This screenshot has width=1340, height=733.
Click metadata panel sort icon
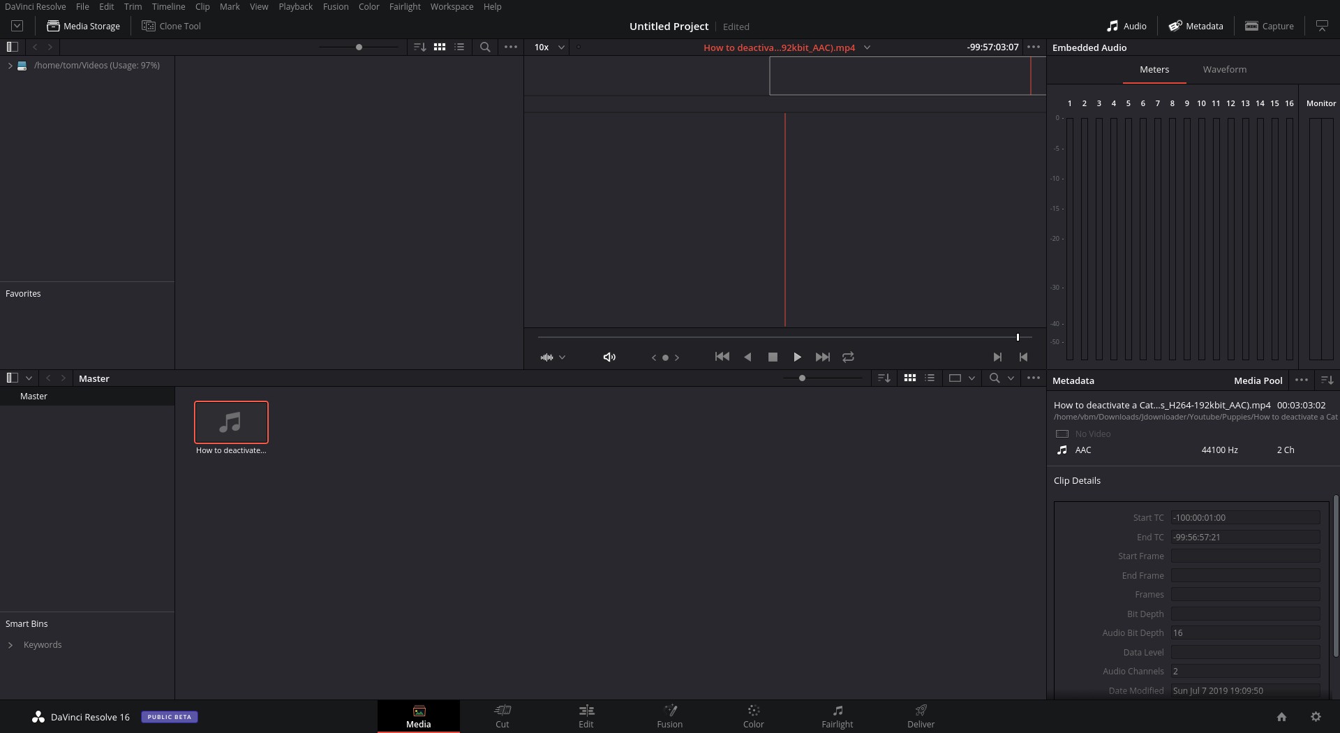click(x=1327, y=380)
